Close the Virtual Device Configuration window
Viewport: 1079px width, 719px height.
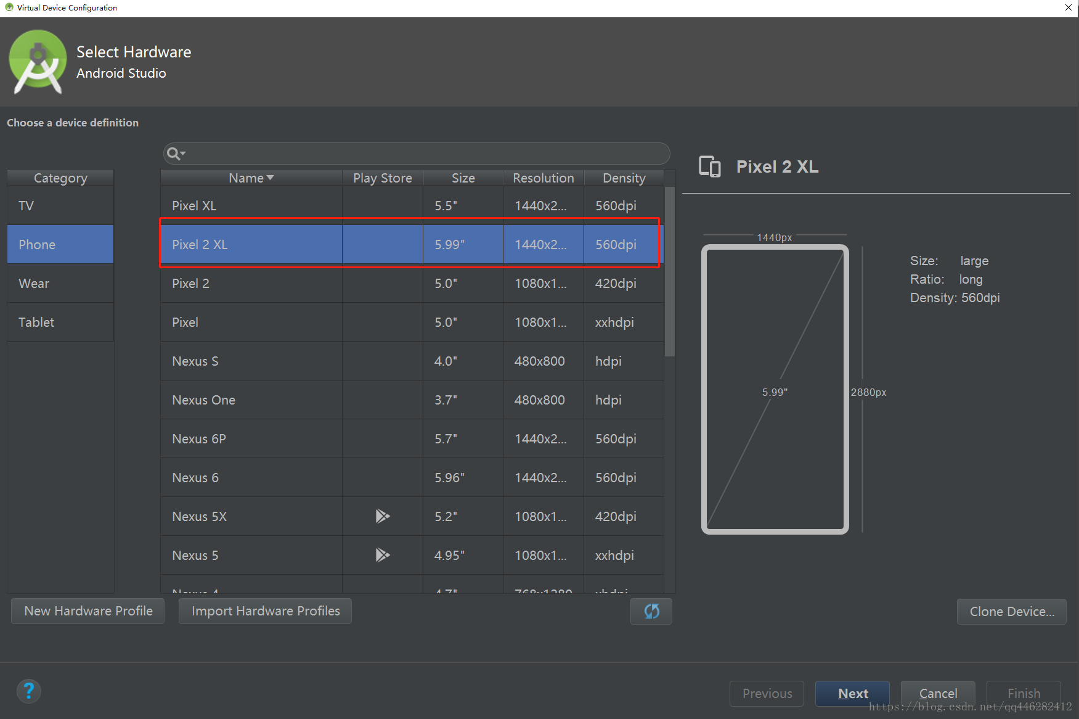point(1069,7)
